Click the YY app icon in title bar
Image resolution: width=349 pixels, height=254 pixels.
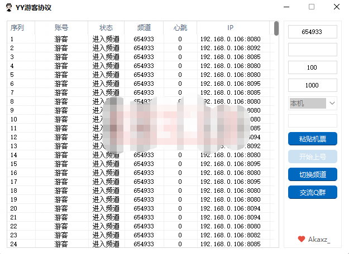pos(8,7)
